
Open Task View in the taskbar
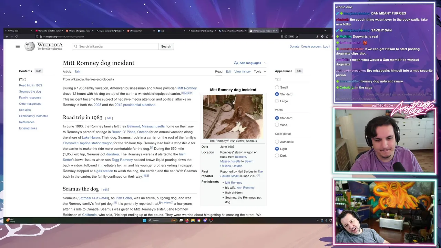pos(181,220)
